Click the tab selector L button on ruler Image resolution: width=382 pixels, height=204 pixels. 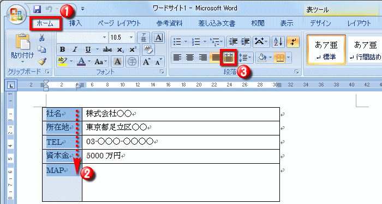point(11,85)
